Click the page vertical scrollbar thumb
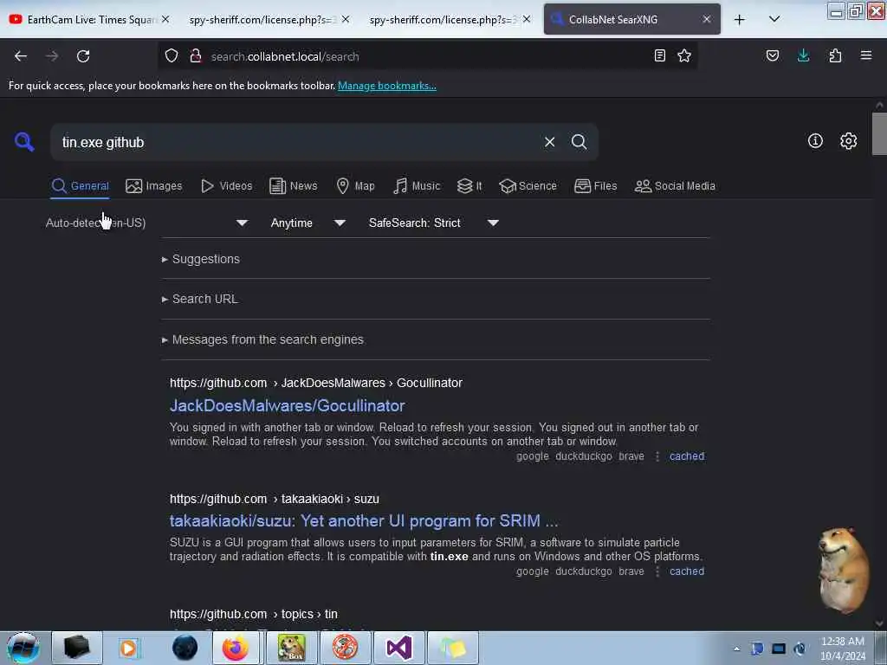This screenshot has height=665, width=887. (x=879, y=133)
